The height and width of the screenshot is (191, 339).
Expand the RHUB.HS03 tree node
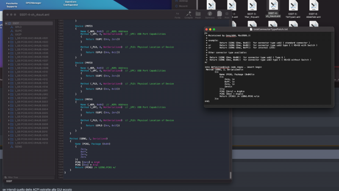[8, 46]
